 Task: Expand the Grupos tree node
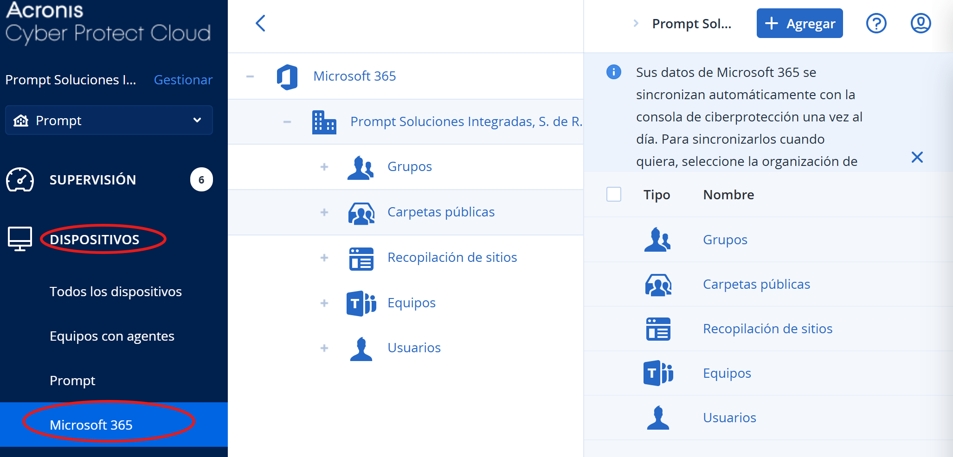[x=324, y=167]
